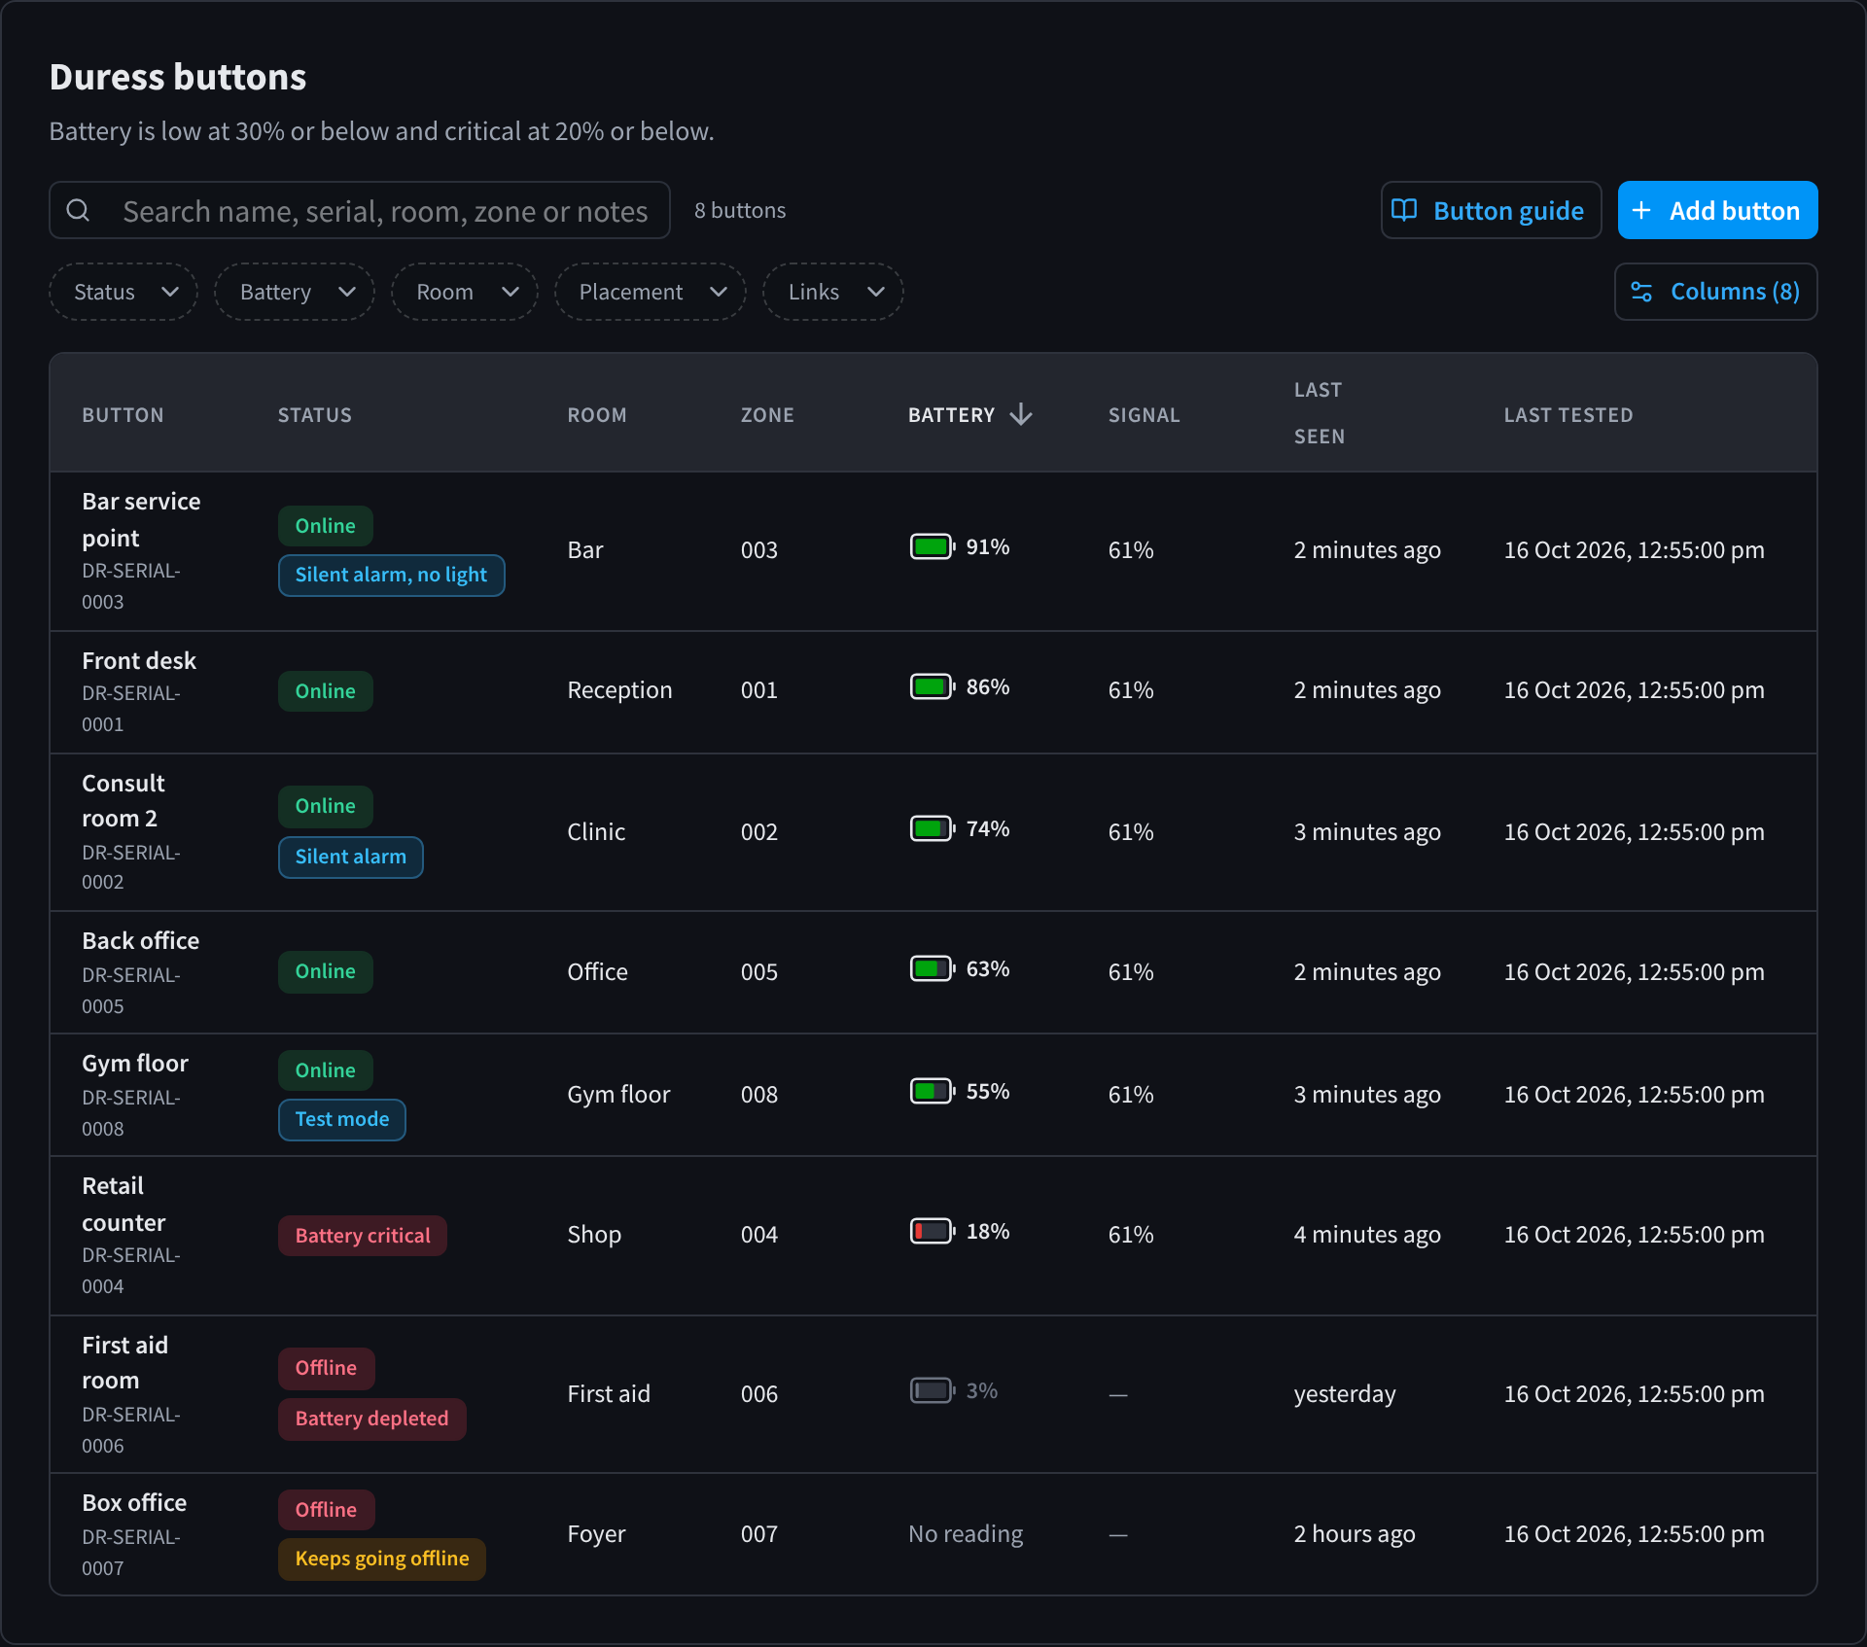The height and width of the screenshot is (1647, 1867).
Task: Select the 'Retail counter' button name
Action: pos(123,1204)
